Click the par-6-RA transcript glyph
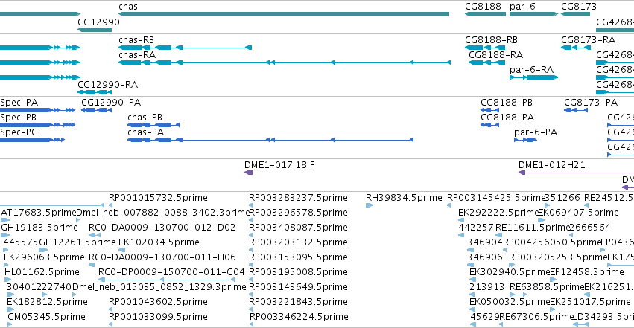Image resolution: width=634 pixels, height=328 pixels. point(533,77)
